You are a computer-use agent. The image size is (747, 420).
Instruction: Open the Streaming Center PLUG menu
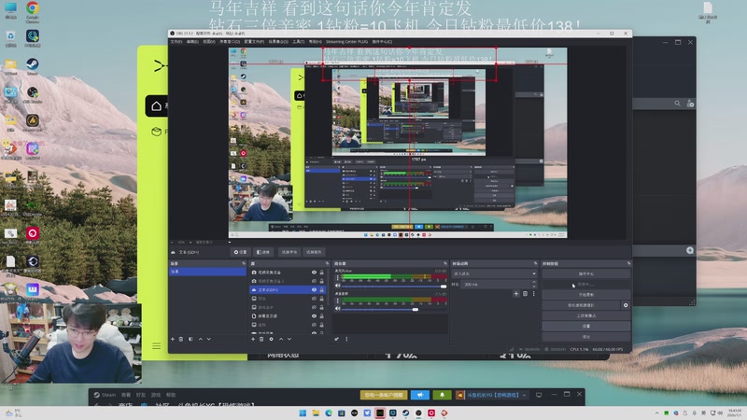(x=346, y=42)
